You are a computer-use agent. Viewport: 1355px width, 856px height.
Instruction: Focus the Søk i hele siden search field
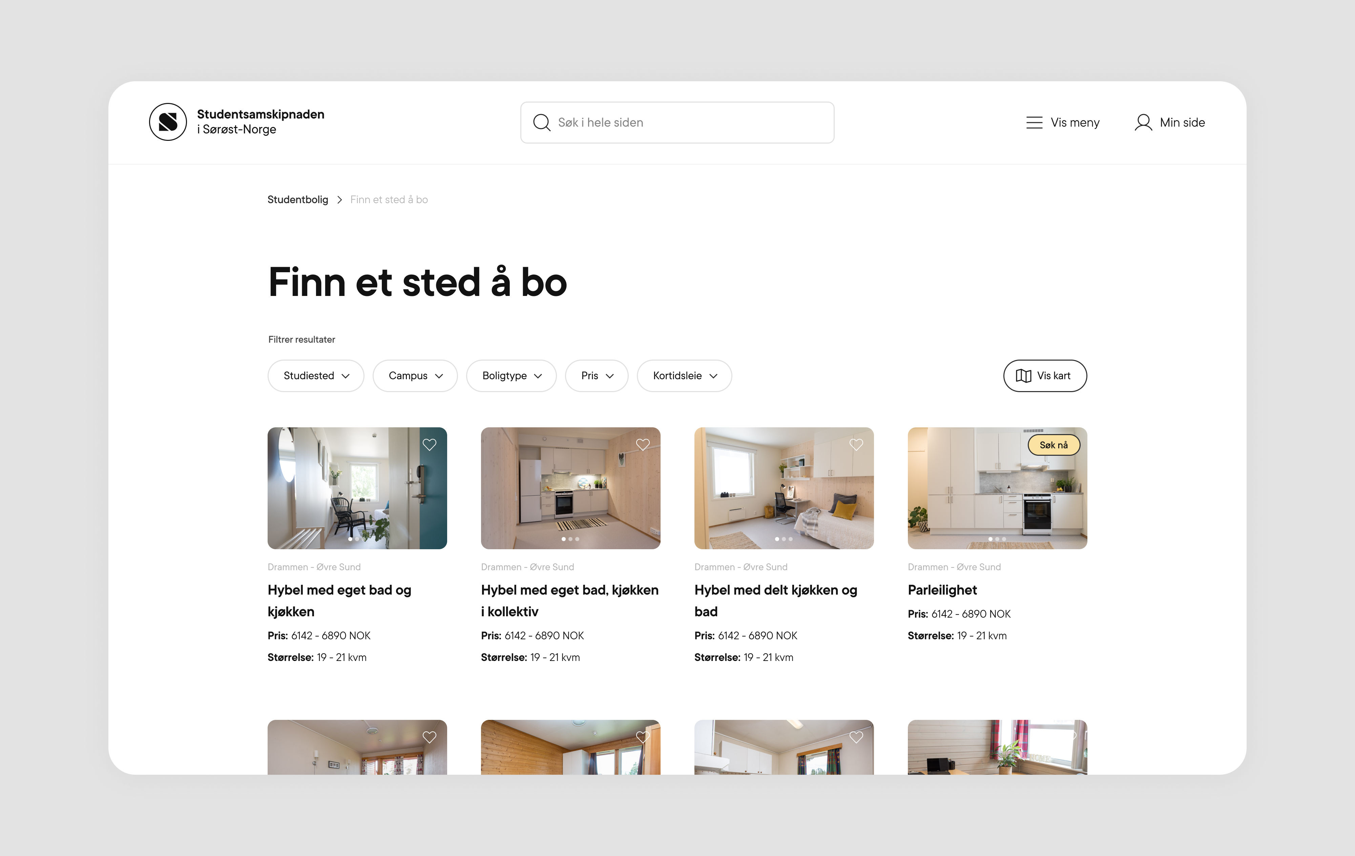(677, 123)
